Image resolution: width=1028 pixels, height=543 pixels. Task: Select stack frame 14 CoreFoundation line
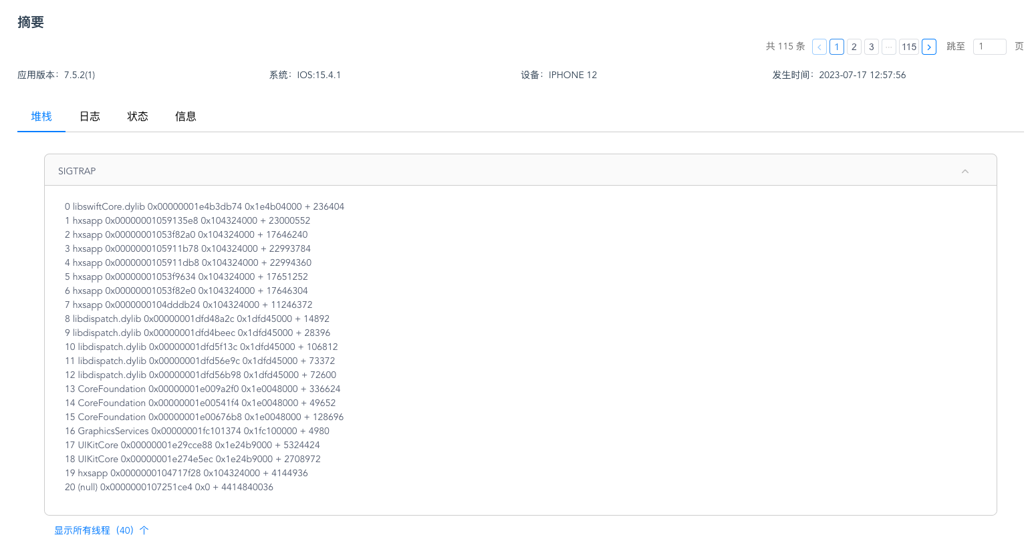[x=201, y=403]
